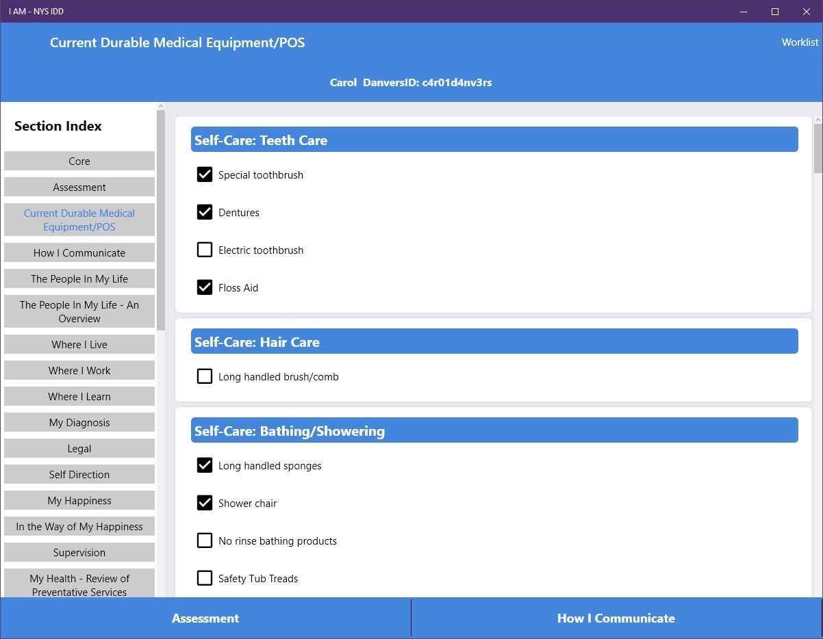Advance to How I Communicate section
Screen dimensions: 823x639
(x=616, y=618)
